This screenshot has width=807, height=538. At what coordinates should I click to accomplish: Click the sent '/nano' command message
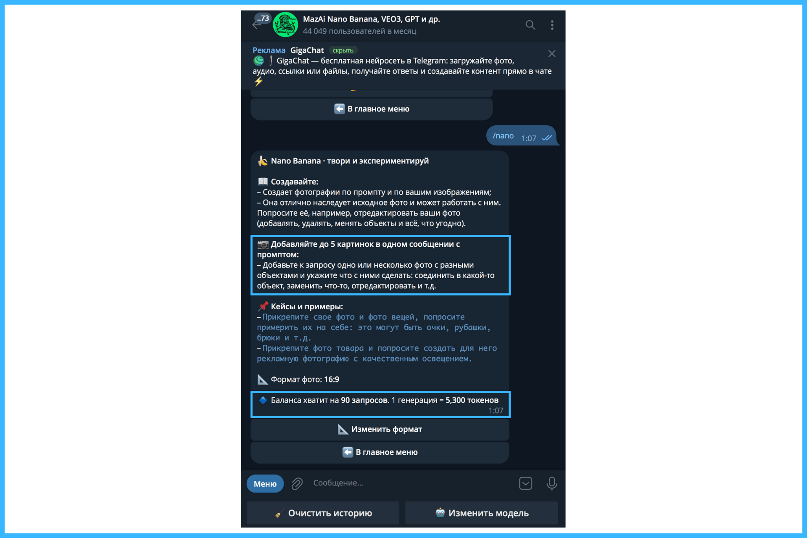pyautogui.click(x=521, y=136)
